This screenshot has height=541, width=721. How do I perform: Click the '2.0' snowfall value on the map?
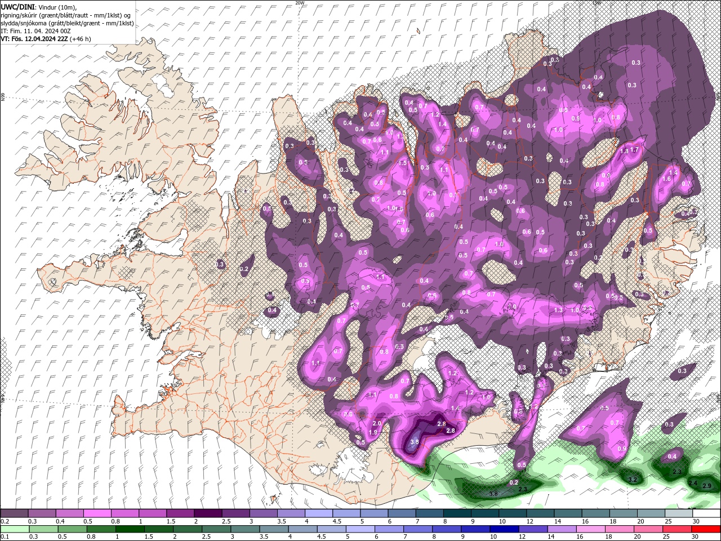[x=377, y=423]
